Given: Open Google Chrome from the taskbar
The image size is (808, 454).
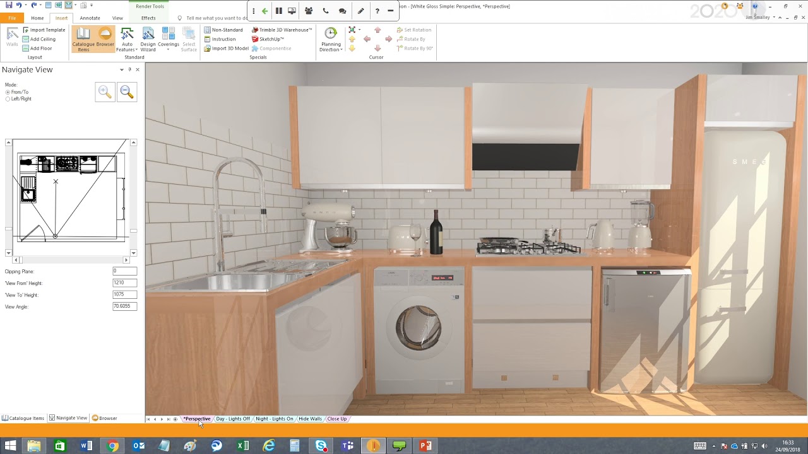Looking at the screenshot, I should [x=112, y=446].
